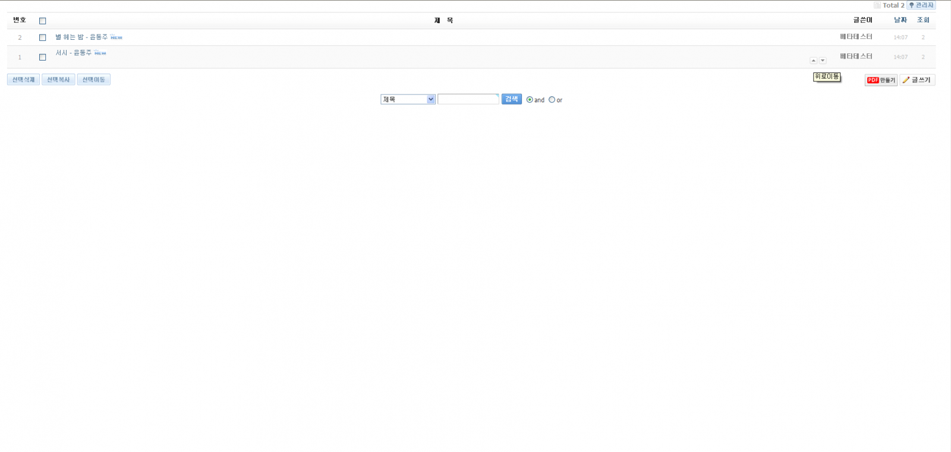This screenshot has width=951, height=452.
Task: Click the PDF 만들기 button
Action: click(881, 80)
